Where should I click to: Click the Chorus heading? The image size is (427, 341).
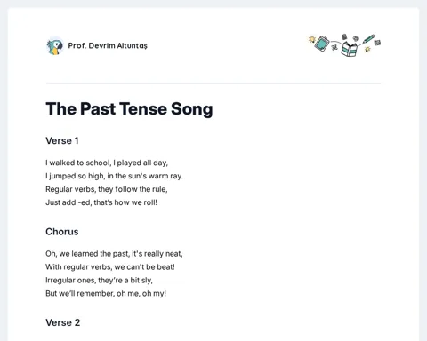pos(62,232)
